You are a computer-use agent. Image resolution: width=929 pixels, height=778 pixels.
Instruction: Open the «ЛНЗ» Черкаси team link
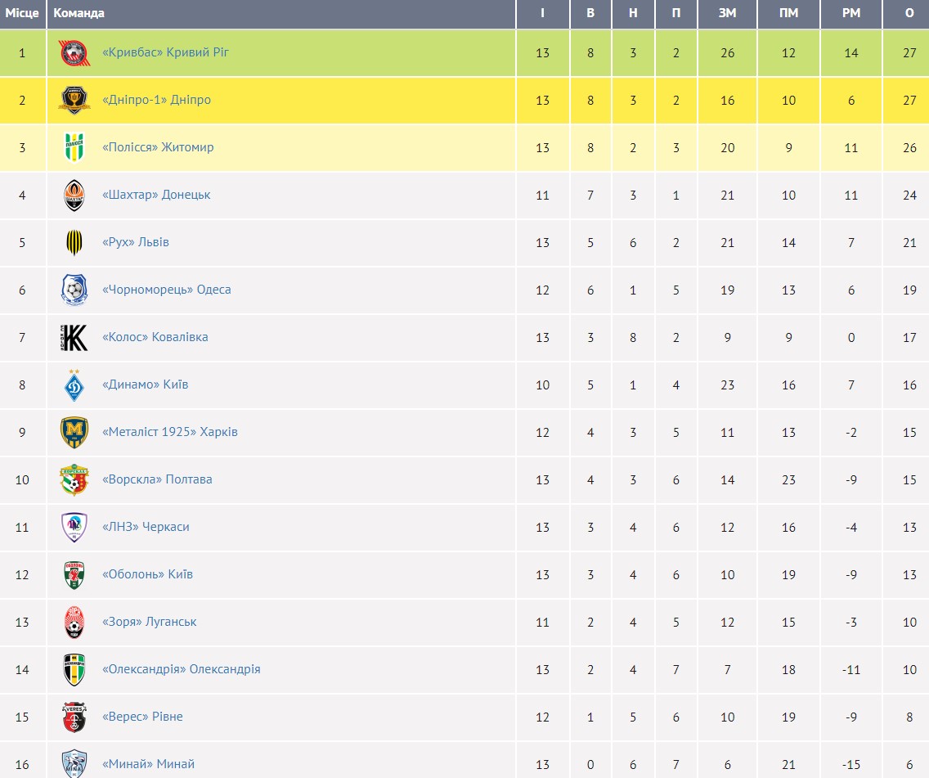click(x=146, y=527)
